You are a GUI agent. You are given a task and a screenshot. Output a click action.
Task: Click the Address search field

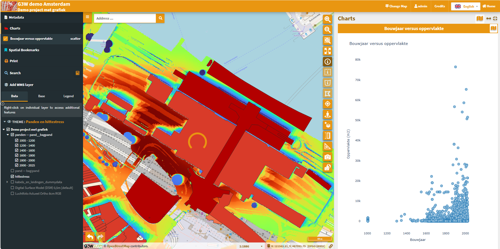(x=125, y=18)
